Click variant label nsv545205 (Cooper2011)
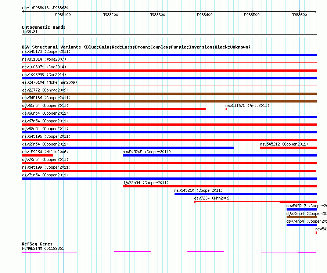This screenshot has height=273, width=327. [x=147, y=152]
